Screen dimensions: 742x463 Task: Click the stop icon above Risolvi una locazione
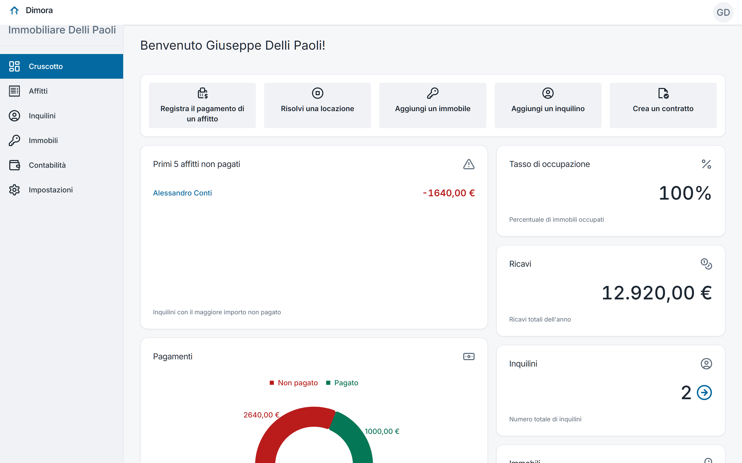coord(317,93)
